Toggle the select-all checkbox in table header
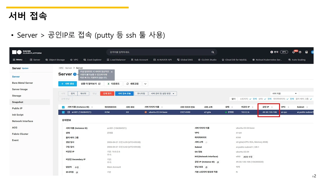 63,107
